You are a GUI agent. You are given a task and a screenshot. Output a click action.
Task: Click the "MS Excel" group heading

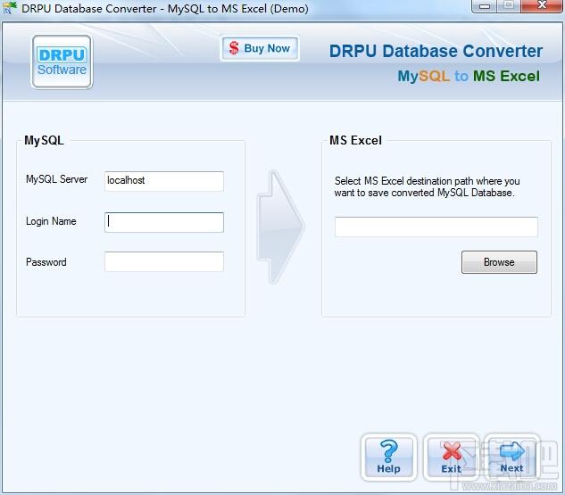355,140
